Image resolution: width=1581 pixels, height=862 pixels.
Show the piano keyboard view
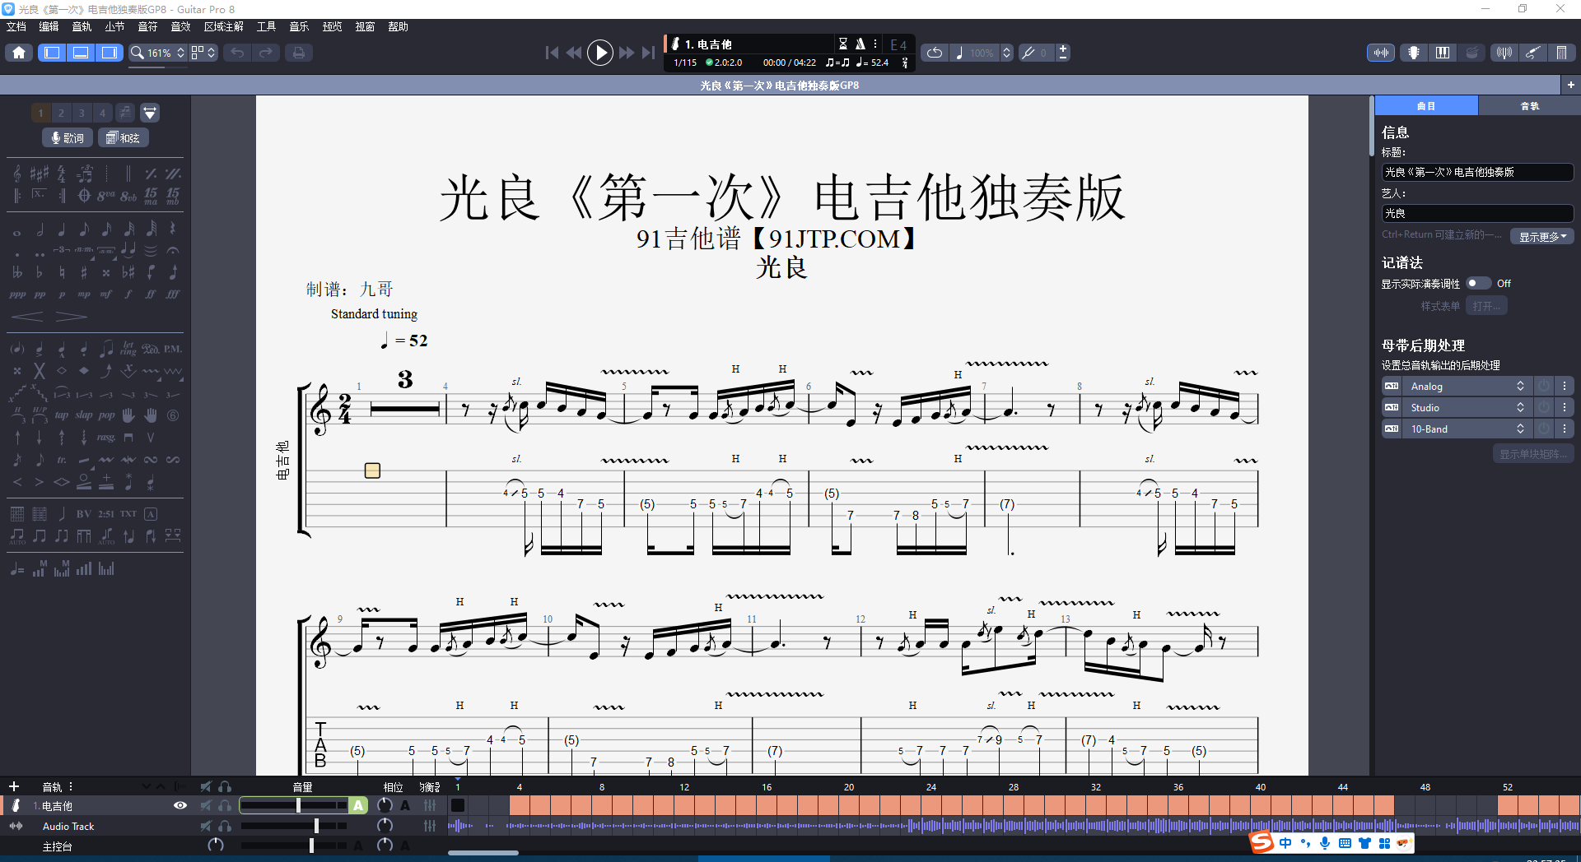tap(1443, 53)
